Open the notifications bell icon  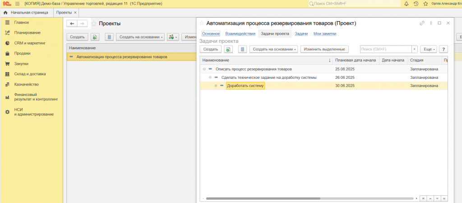click(x=407, y=4)
